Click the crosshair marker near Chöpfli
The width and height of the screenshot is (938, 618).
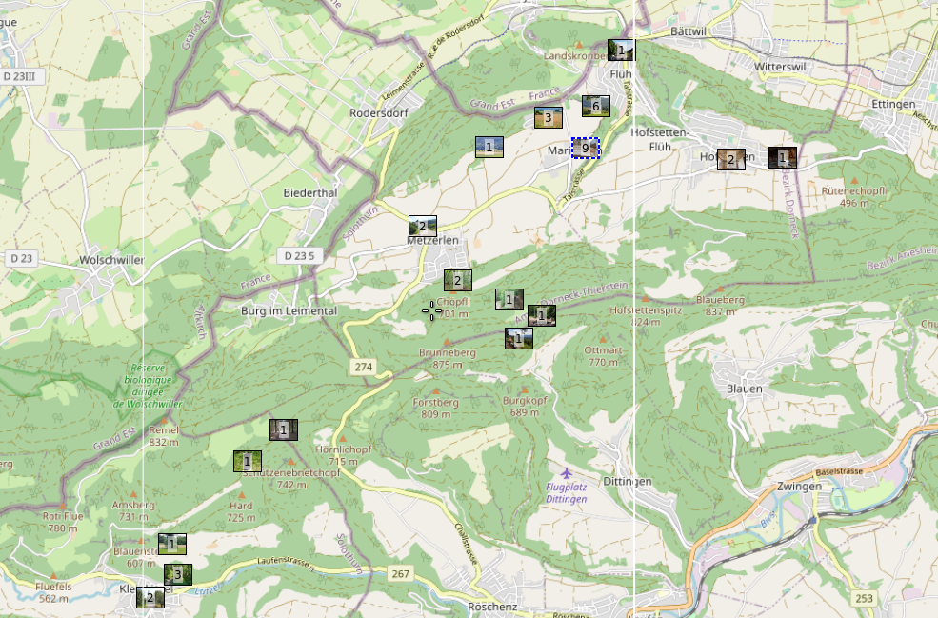pos(431,309)
